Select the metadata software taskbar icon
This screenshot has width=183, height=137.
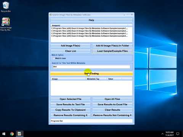coord(19,134)
